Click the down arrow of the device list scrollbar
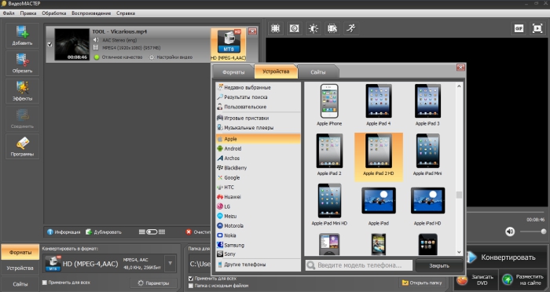The width and height of the screenshot is (550, 292). pyautogui.click(x=459, y=252)
